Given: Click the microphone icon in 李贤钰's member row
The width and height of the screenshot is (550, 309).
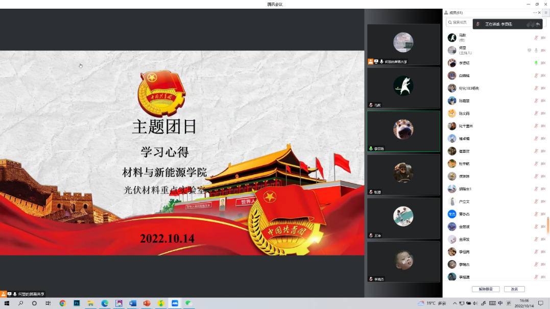Looking at the screenshot, I should 536,63.
